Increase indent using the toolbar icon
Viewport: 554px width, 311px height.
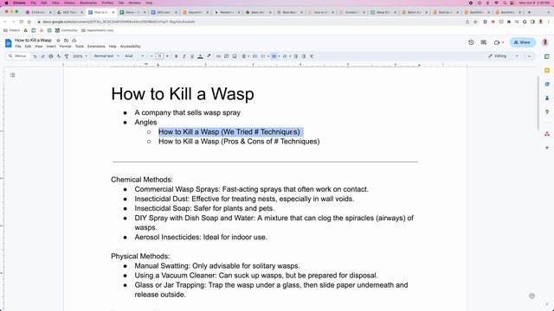(x=304, y=56)
